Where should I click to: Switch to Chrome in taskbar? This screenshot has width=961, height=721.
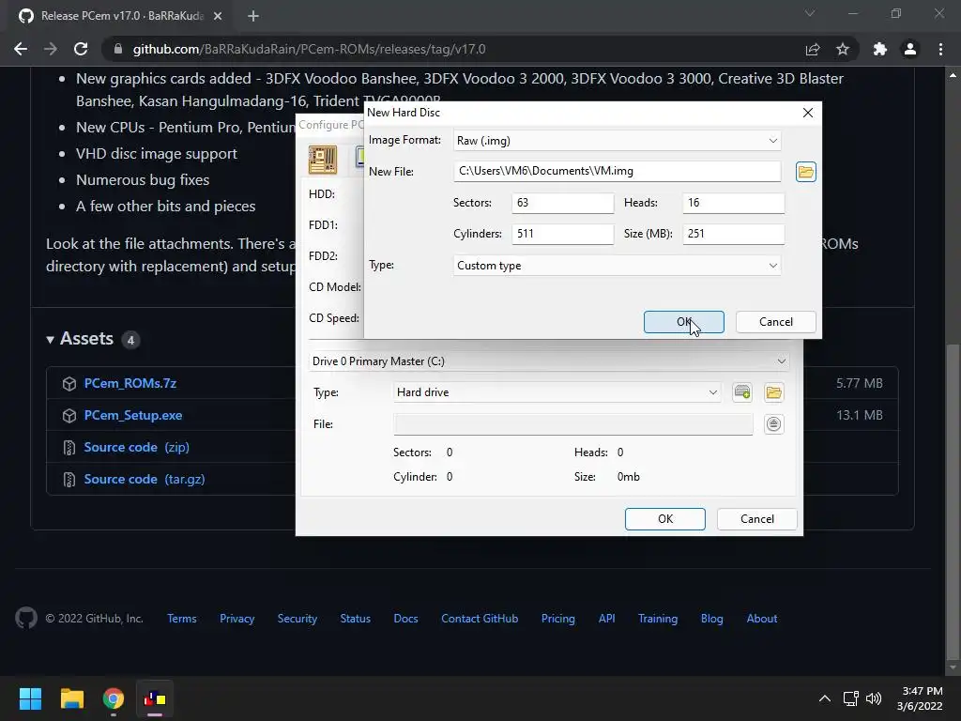pos(114,698)
